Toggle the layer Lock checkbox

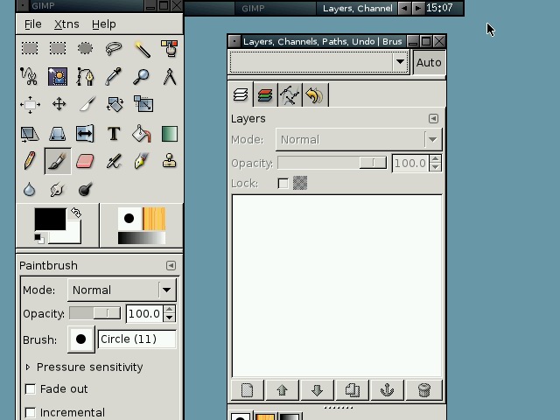pyautogui.click(x=283, y=183)
